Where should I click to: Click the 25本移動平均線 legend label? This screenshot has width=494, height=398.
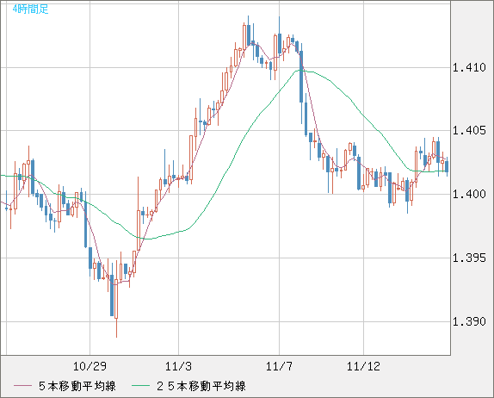201,386
